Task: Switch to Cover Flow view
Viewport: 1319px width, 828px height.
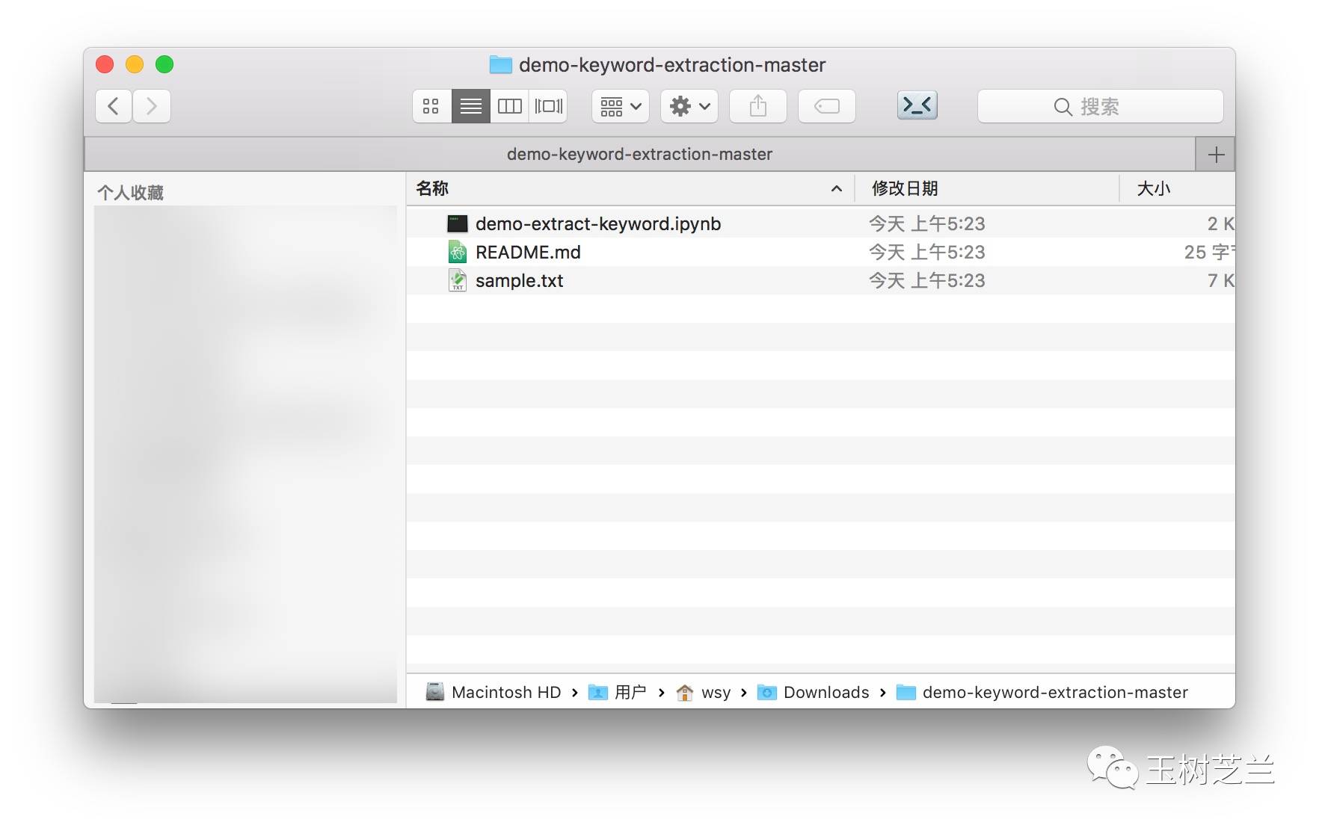Action: click(x=548, y=106)
